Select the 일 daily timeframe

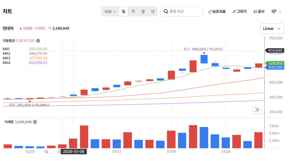(x=123, y=12)
